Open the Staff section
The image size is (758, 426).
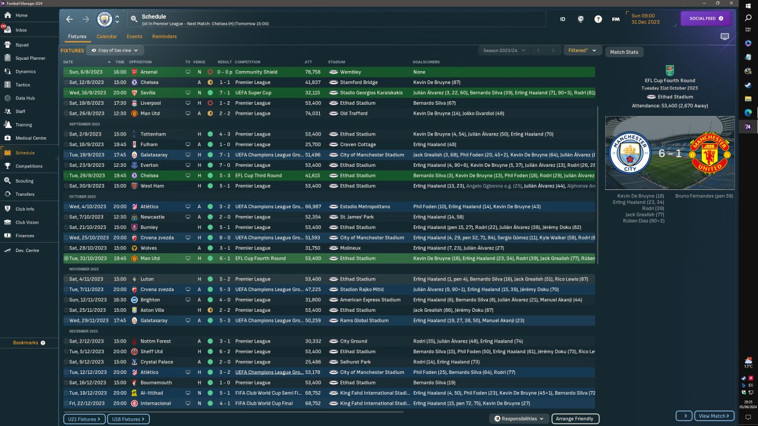point(30,111)
